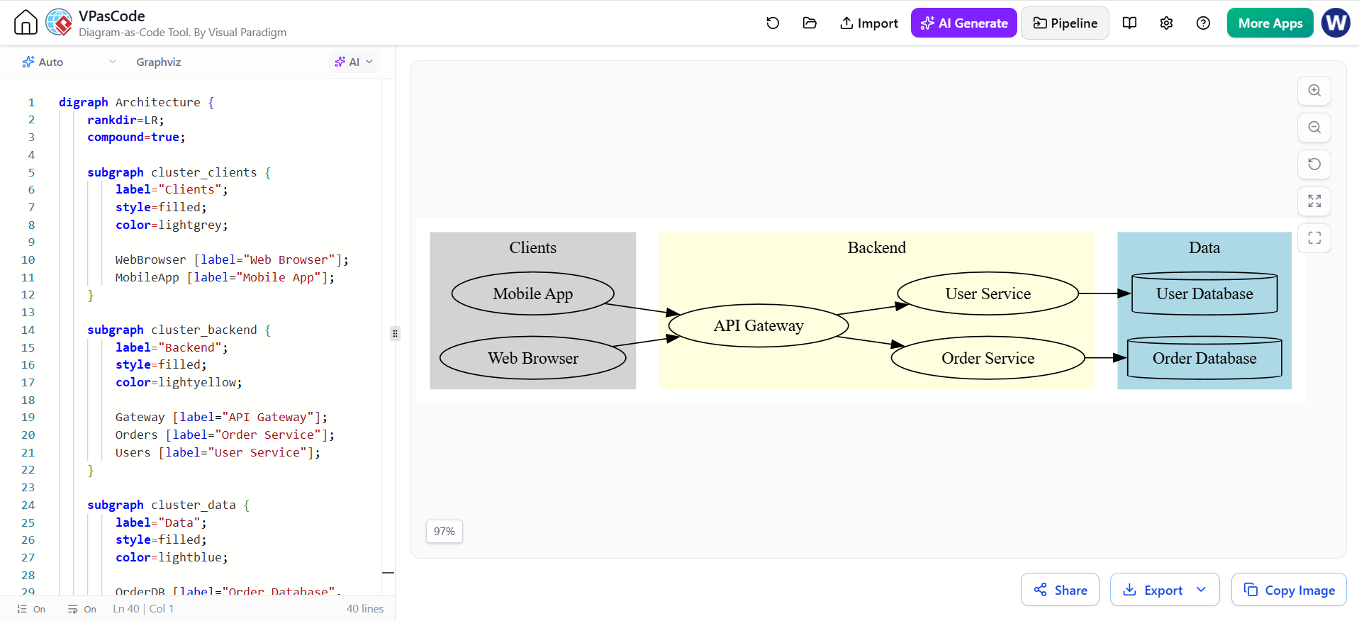Zoom in on the diagram preview
The width and height of the screenshot is (1359, 621).
[1314, 91]
